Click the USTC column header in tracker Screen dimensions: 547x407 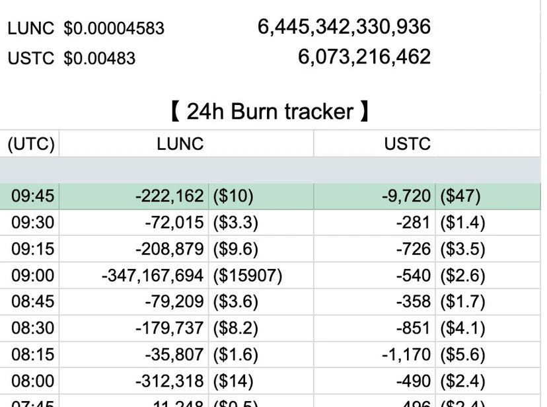click(x=408, y=143)
